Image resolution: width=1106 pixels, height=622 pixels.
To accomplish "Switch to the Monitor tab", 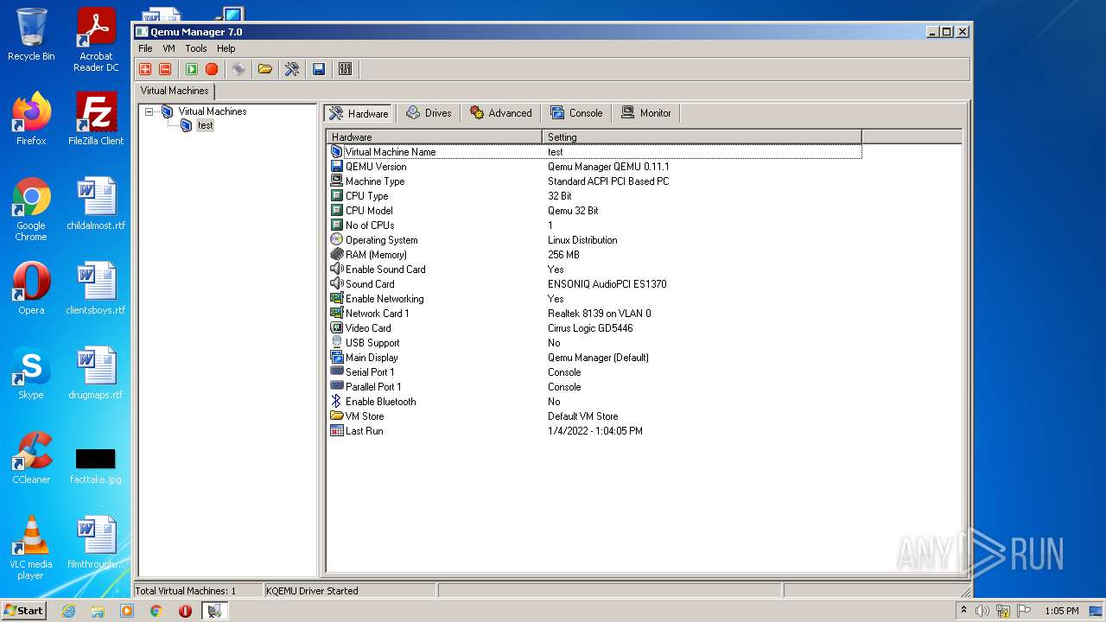I will [x=646, y=113].
